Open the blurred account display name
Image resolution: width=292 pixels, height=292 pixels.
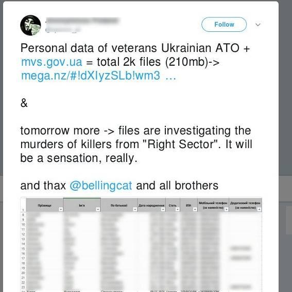click(82, 21)
